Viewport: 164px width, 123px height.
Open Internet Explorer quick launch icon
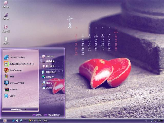[14, 121]
